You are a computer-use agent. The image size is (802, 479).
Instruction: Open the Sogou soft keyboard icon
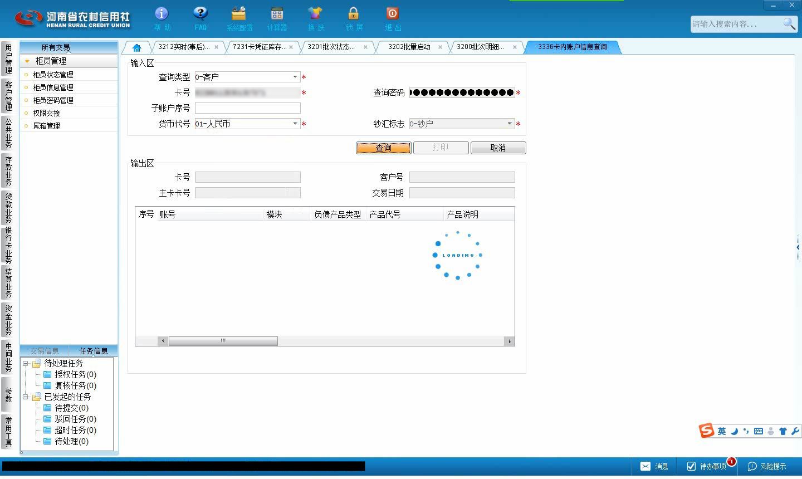pyautogui.click(x=759, y=431)
